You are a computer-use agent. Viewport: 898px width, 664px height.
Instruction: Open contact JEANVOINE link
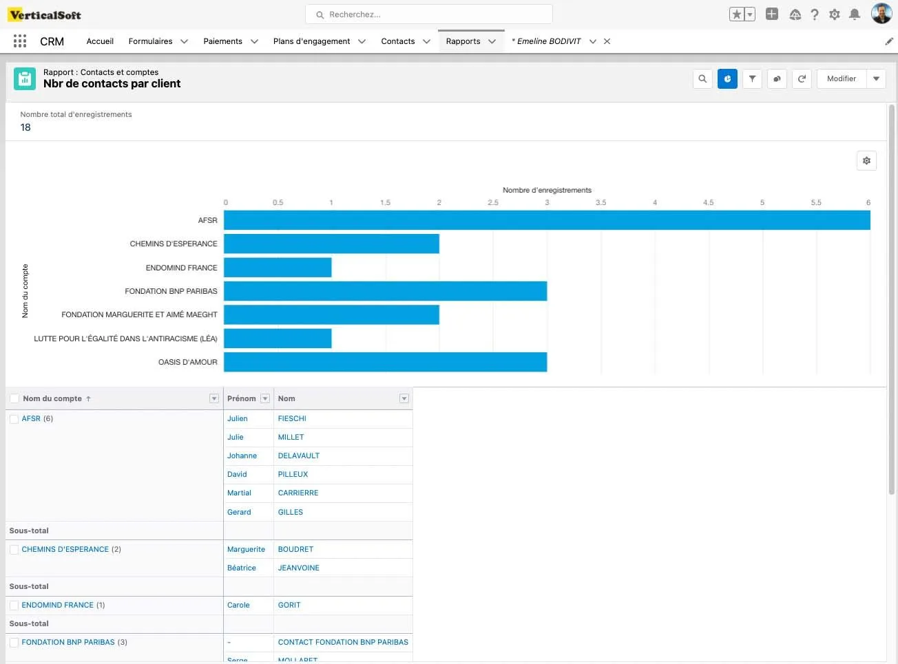299,568
